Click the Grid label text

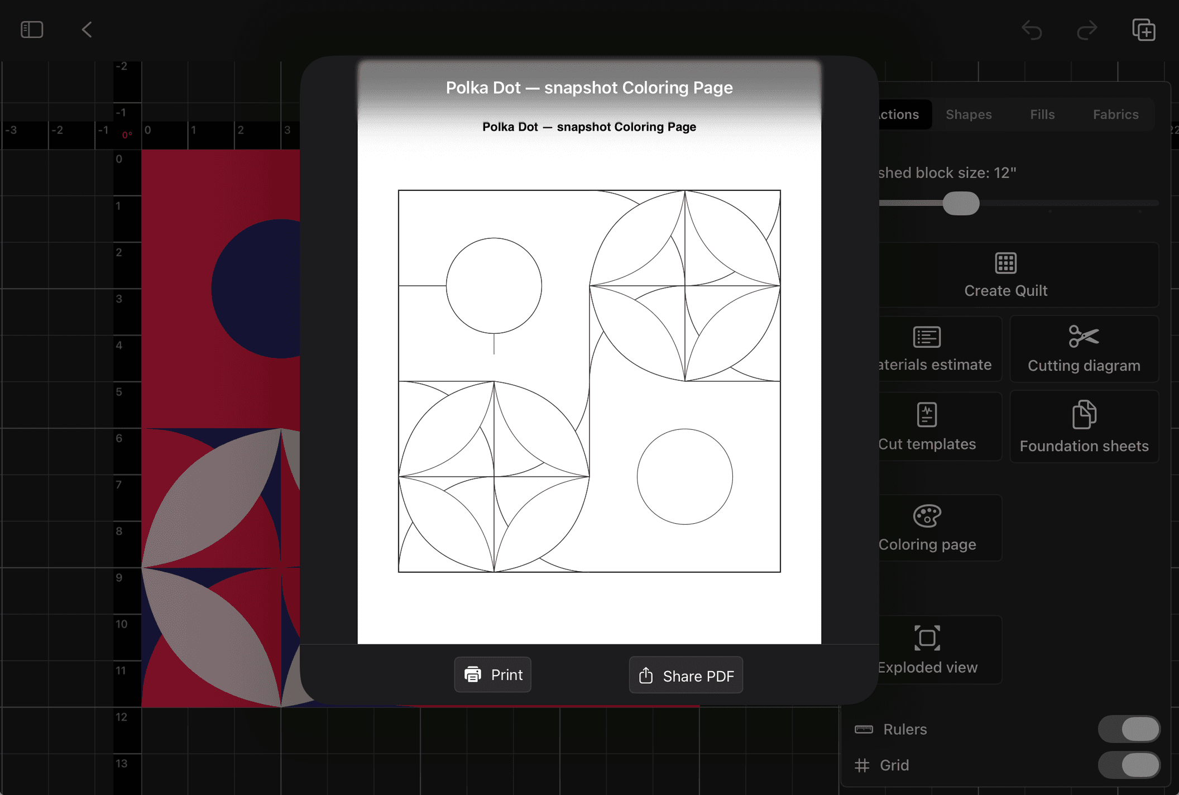(894, 765)
